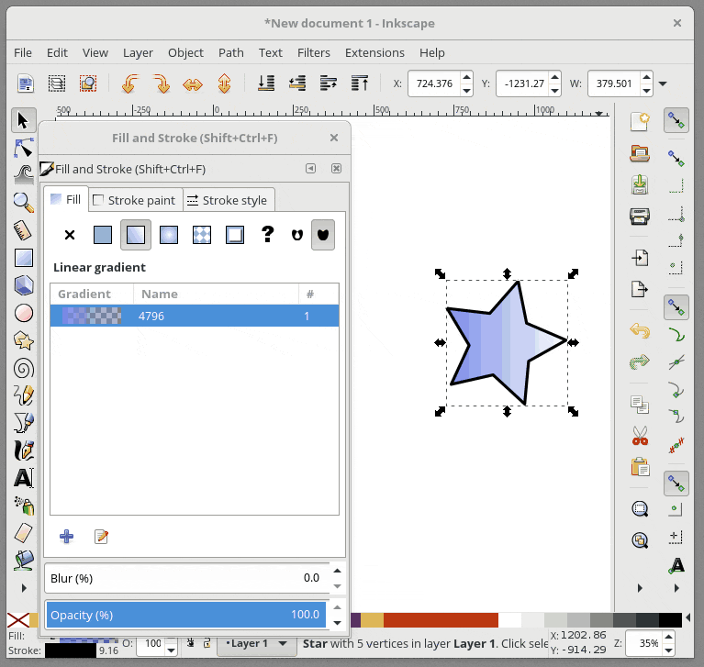Select gradient 4796 in the list
This screenshot has height=667, width=704.
(194, 316)
